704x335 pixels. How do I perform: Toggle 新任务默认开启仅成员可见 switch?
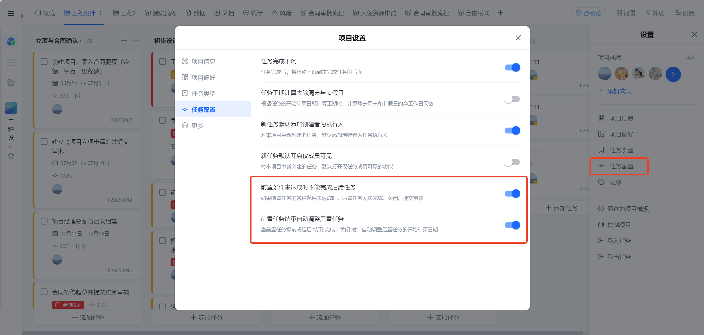(x=512, y=162)
